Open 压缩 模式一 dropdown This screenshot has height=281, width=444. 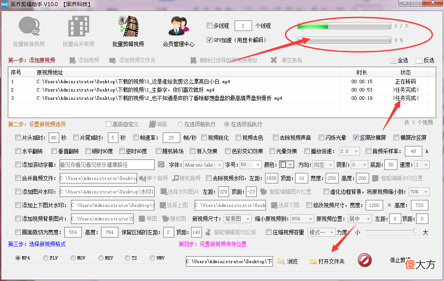321,232
